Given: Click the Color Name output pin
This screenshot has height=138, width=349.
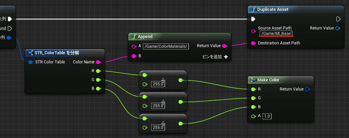Looking at the screenshot, I should pos(98,62).
